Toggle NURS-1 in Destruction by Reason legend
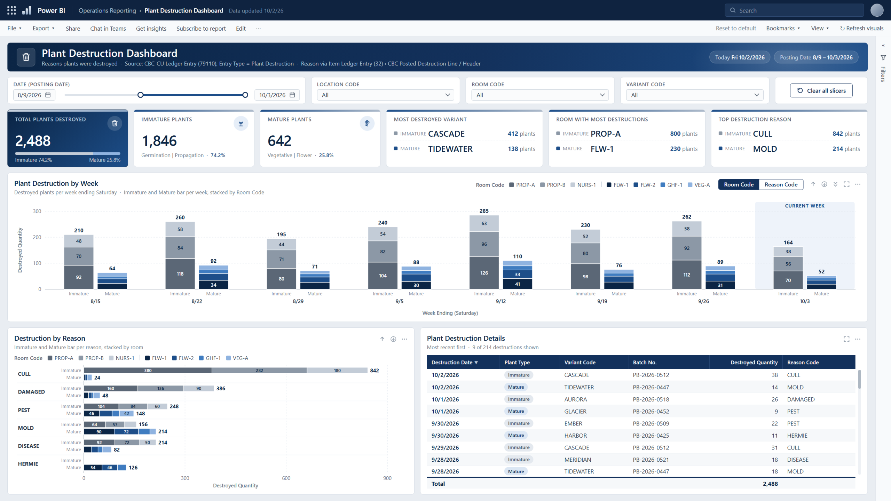The height and width of the screenshot is (501, 891). click(121, 358)
